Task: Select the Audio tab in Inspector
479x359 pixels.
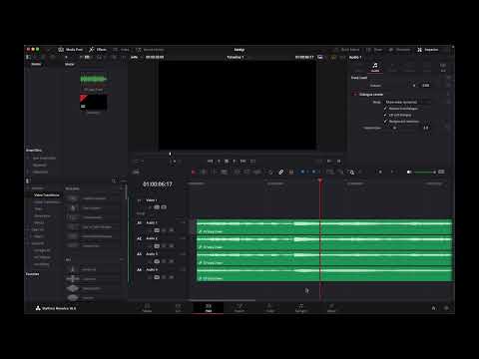Action: pos(375,67)
